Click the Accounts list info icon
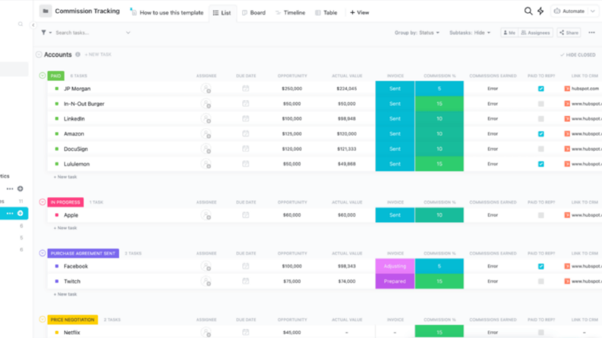The height and width of the screenshot is (338, 602). pos(78,55)
